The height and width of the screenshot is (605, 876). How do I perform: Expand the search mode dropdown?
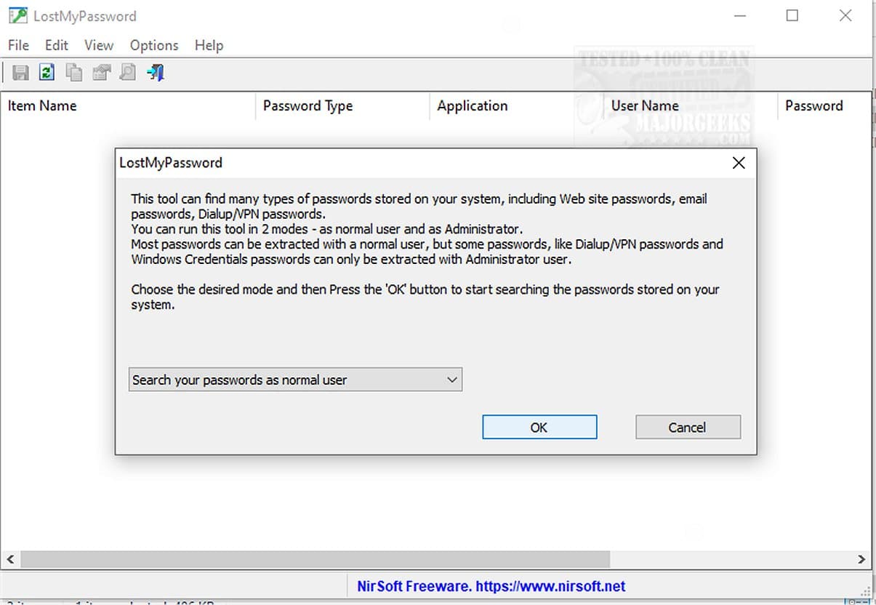point(451,380)
